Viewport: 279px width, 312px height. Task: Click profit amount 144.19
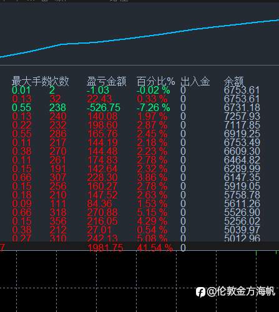(102, 143)
